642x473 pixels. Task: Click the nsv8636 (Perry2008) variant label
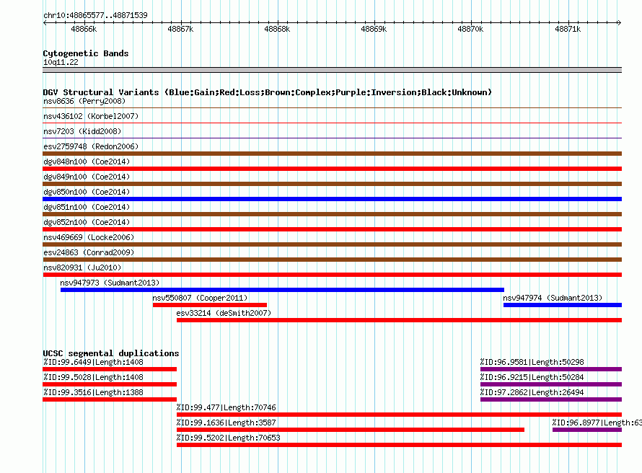[84, 101]
